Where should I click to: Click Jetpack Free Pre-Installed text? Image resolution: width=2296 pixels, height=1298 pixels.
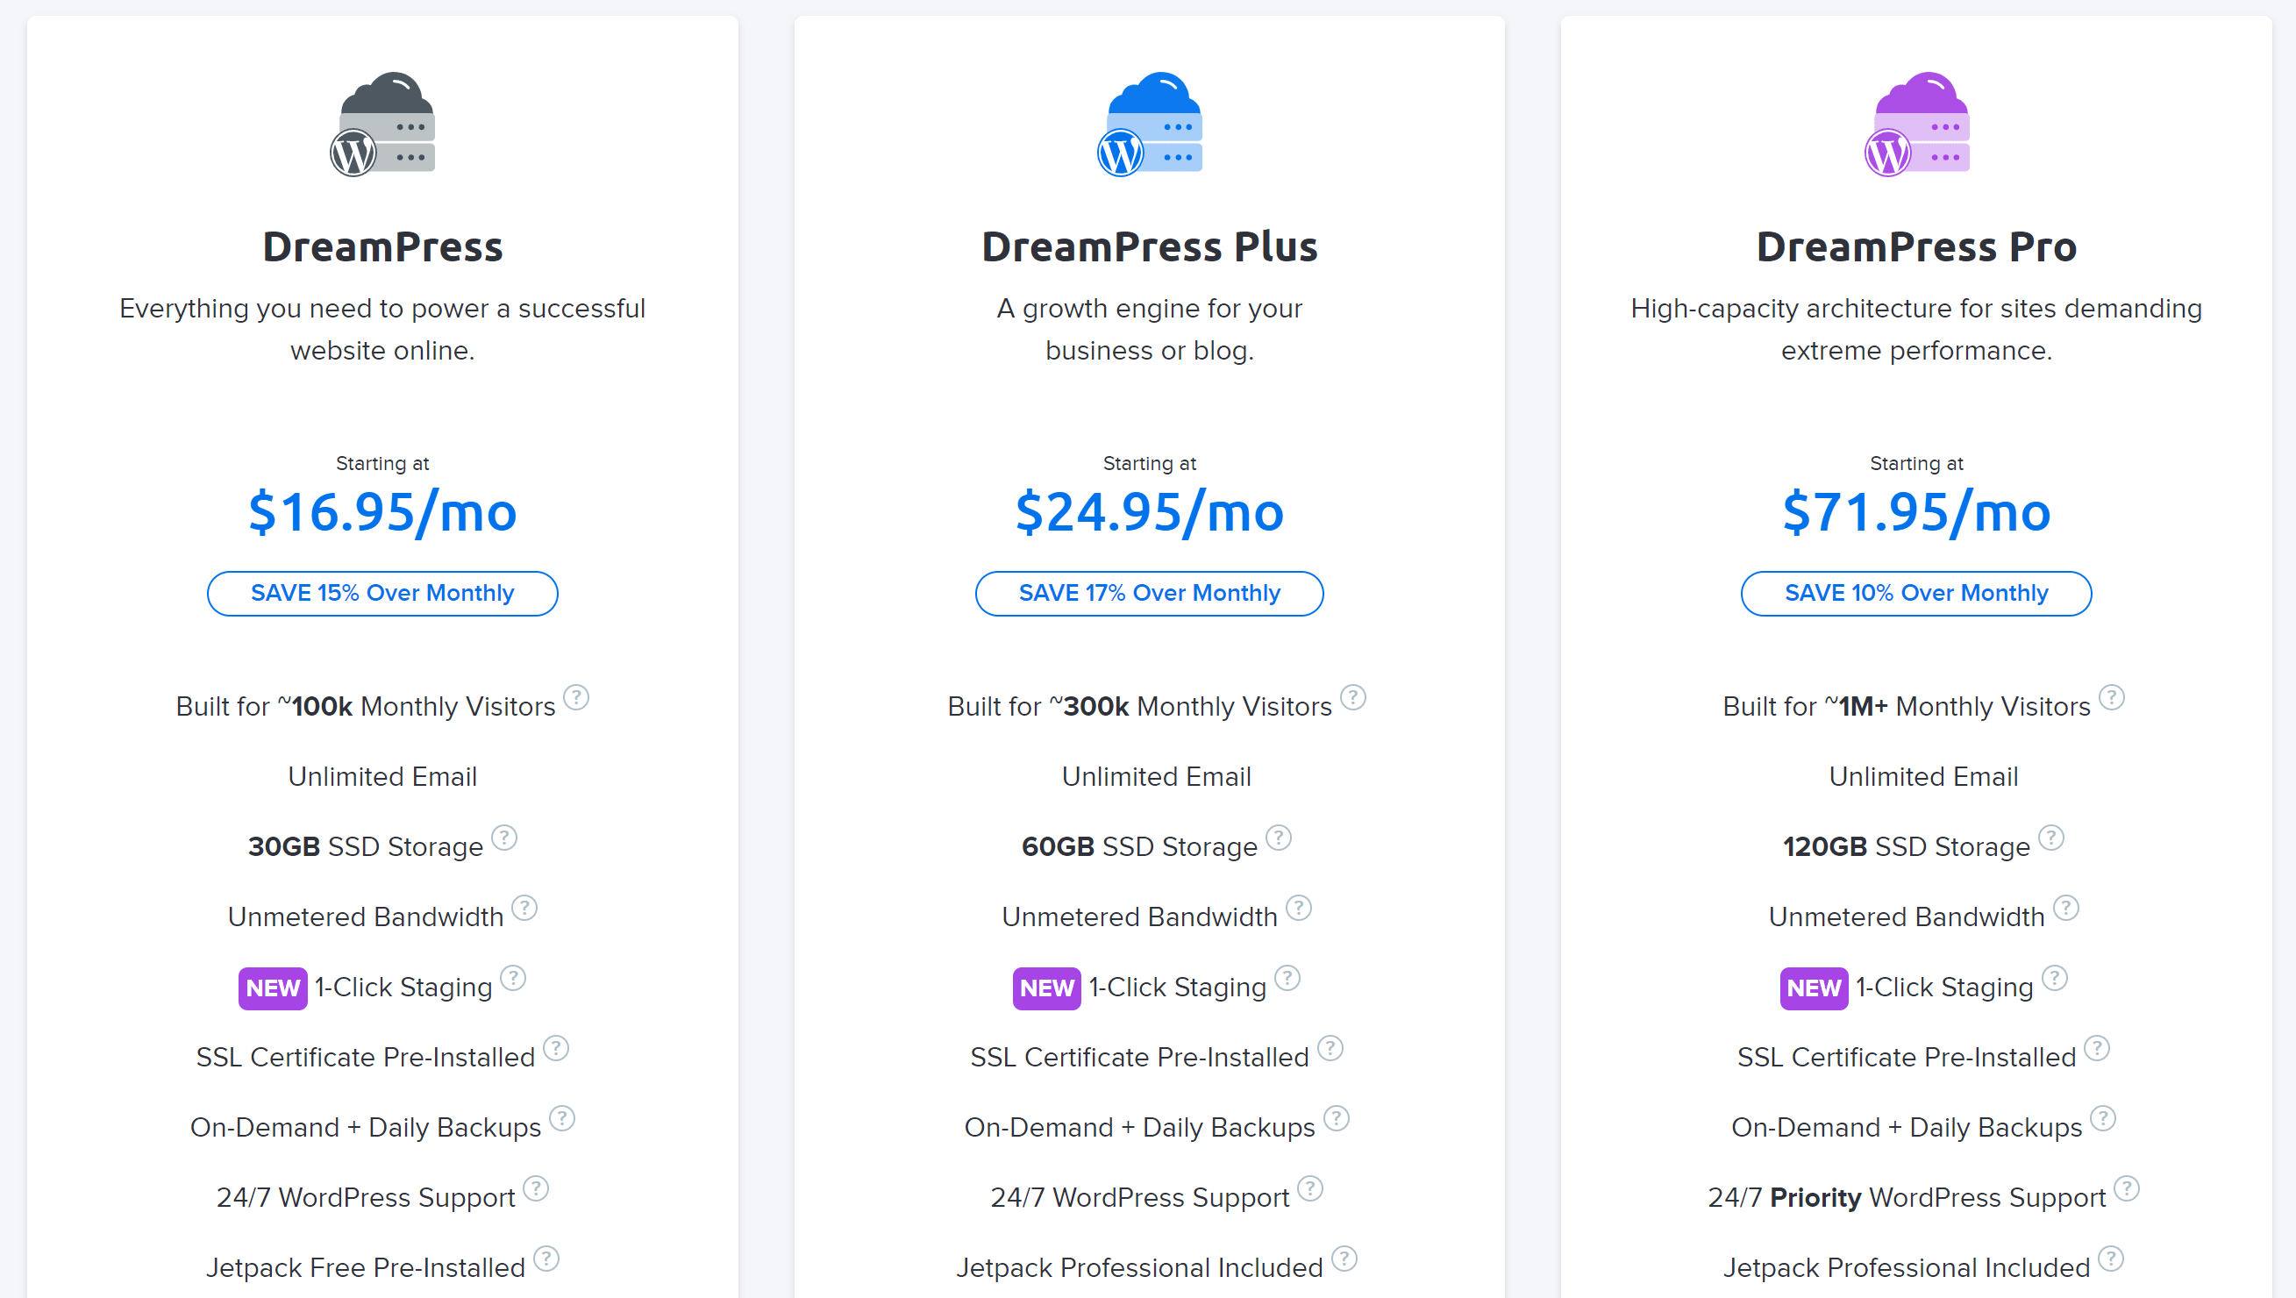coord(366,1268)
